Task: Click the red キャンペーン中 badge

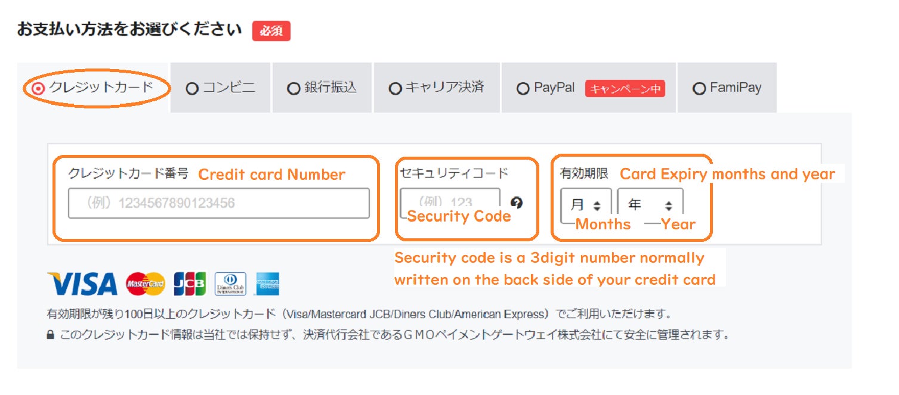Action: click(625, 89)
